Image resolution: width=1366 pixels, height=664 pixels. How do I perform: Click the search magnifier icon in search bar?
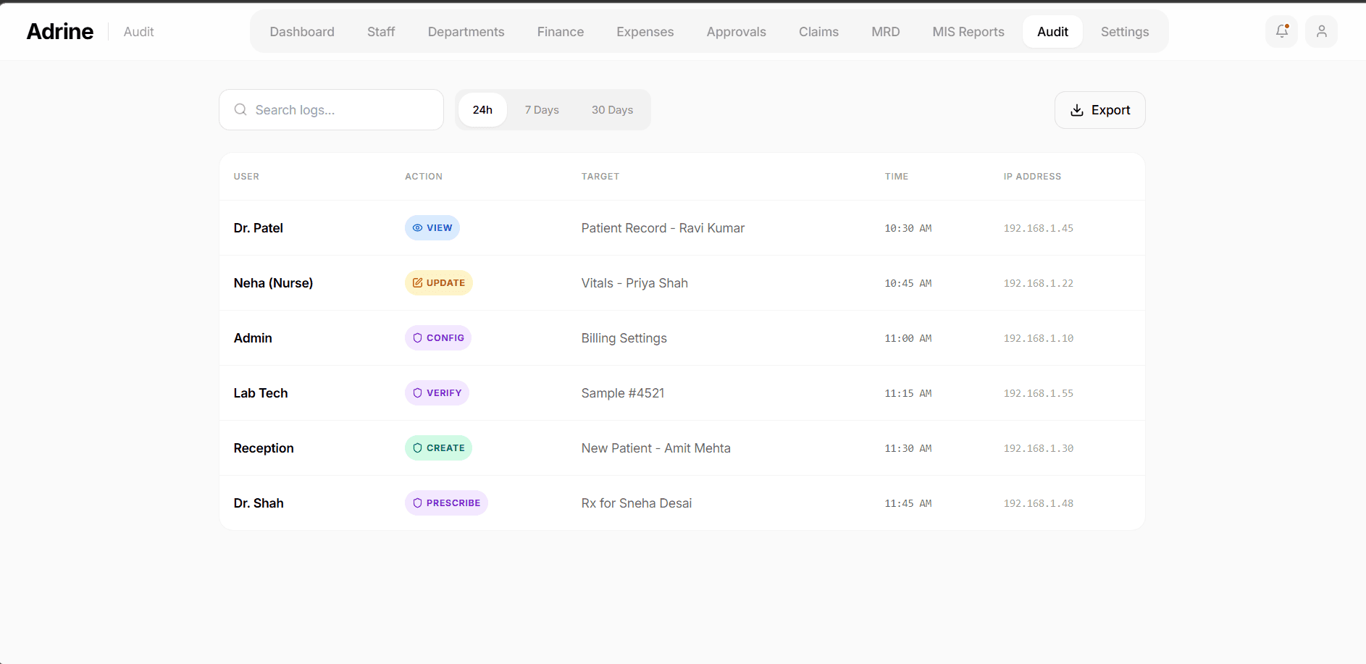click(240, 109)
